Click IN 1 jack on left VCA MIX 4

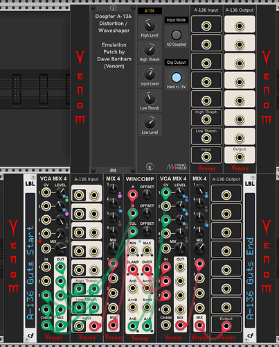pyautogui.click(x=46, y=267)
